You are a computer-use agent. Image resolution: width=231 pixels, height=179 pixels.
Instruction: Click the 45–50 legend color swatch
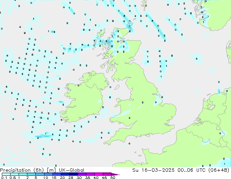(107, 174)
